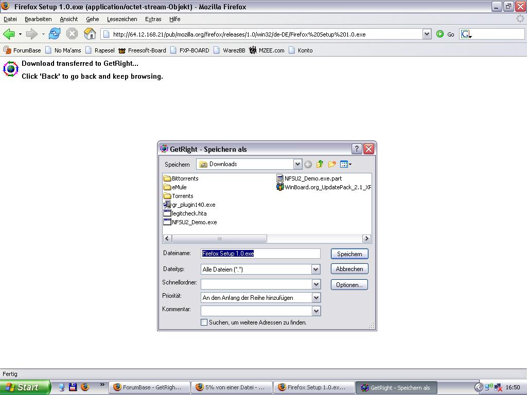Reload the page with the refresh icon
Image resolution: width=527 pixels, height=395 pixels.
click(x=55, y=34)
